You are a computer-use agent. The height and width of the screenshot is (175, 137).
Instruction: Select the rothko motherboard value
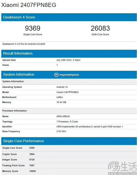[x=59, y=97]
